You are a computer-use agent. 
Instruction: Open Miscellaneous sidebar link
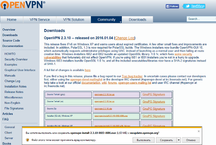click(13, 97)
